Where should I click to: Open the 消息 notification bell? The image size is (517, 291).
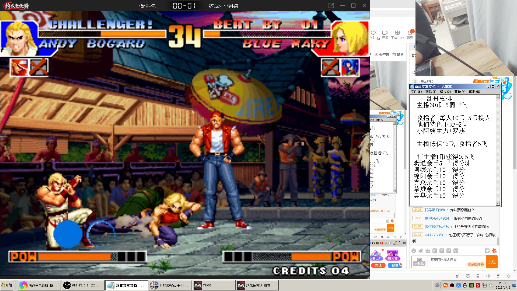410,33
